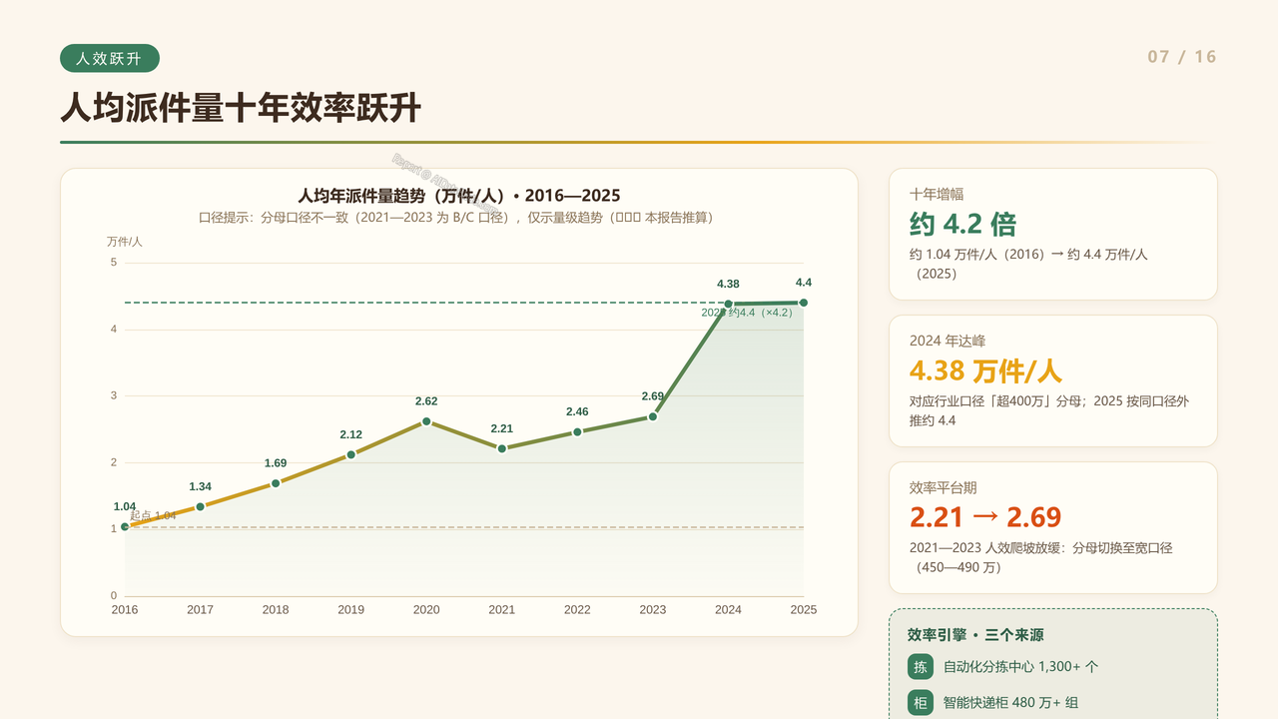Click the data label 2.62
The width and height of the screenshot is (1278, 719).
click(x=426, y=401)
